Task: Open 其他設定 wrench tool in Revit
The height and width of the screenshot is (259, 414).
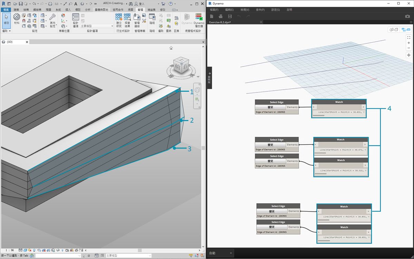Action: pyautogui.click(x=52, y=21)
